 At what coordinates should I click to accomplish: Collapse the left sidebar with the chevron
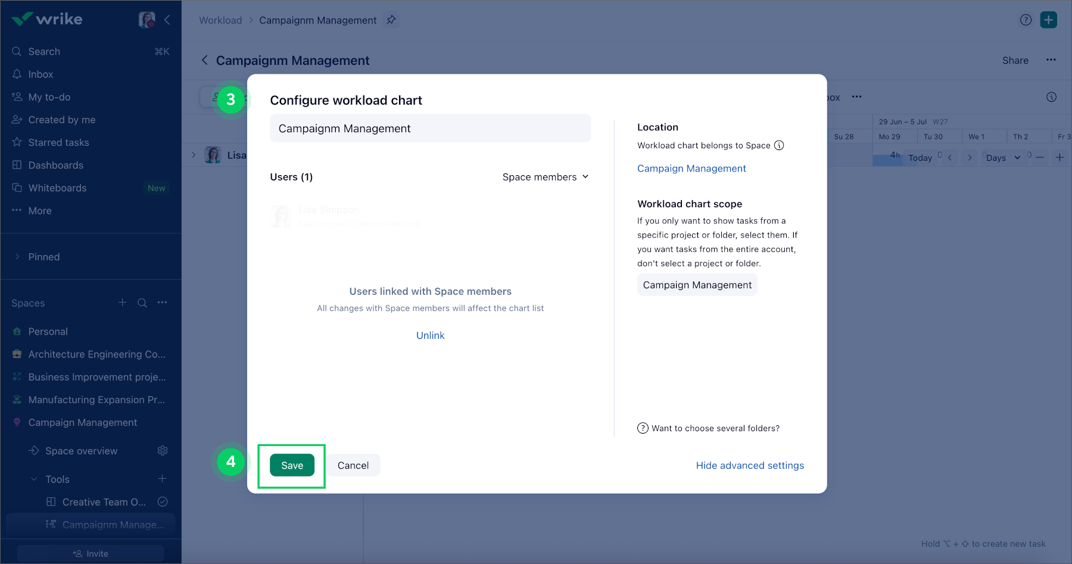click(167, 20)
